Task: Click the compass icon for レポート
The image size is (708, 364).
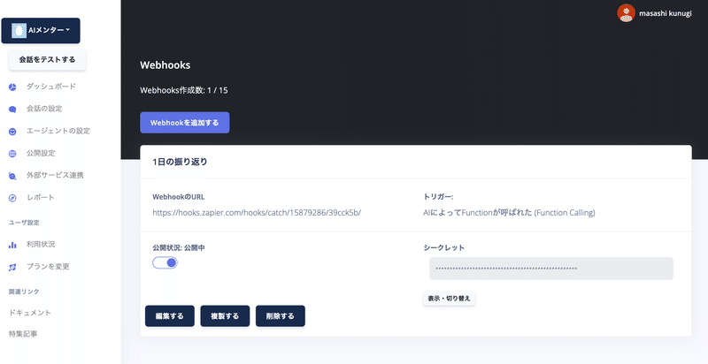Action: point(12,198)
